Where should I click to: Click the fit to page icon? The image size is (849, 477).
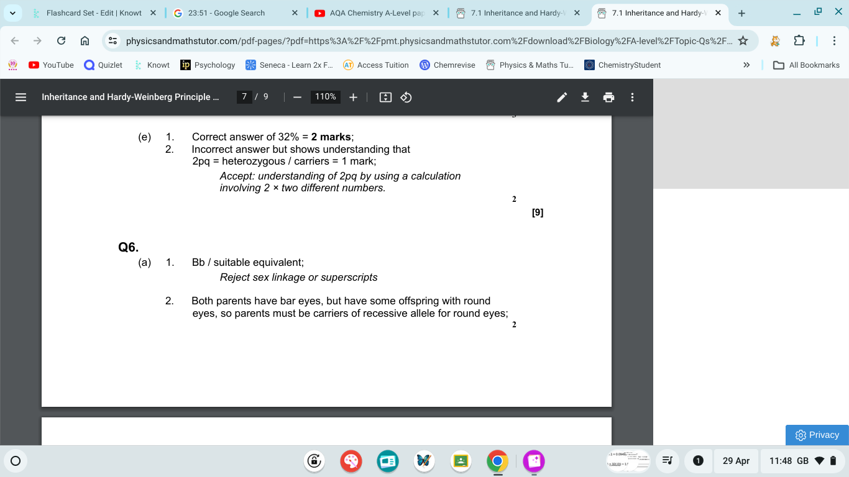(385, 97)
